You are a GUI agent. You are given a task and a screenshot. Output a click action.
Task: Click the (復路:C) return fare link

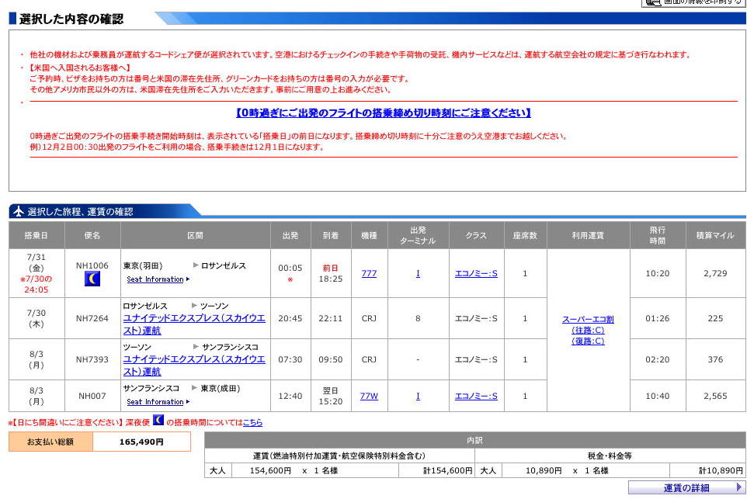(588, 341)
